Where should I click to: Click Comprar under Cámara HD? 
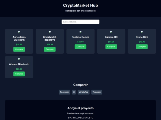[x=111, y=47]
